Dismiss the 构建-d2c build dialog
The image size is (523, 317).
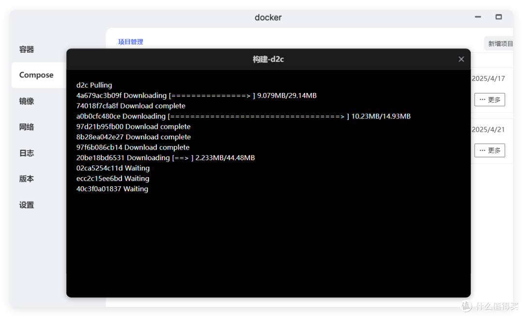pyautogui.click(x=461, y=59)
